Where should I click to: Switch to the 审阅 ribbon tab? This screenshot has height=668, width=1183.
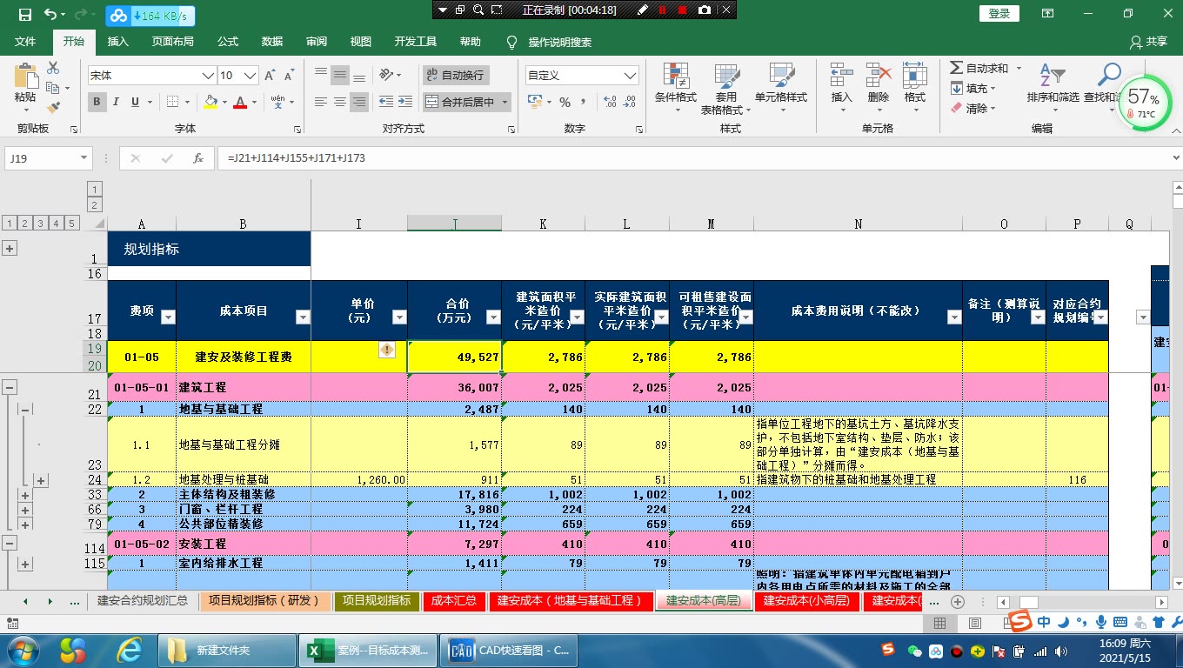point(317,42)
